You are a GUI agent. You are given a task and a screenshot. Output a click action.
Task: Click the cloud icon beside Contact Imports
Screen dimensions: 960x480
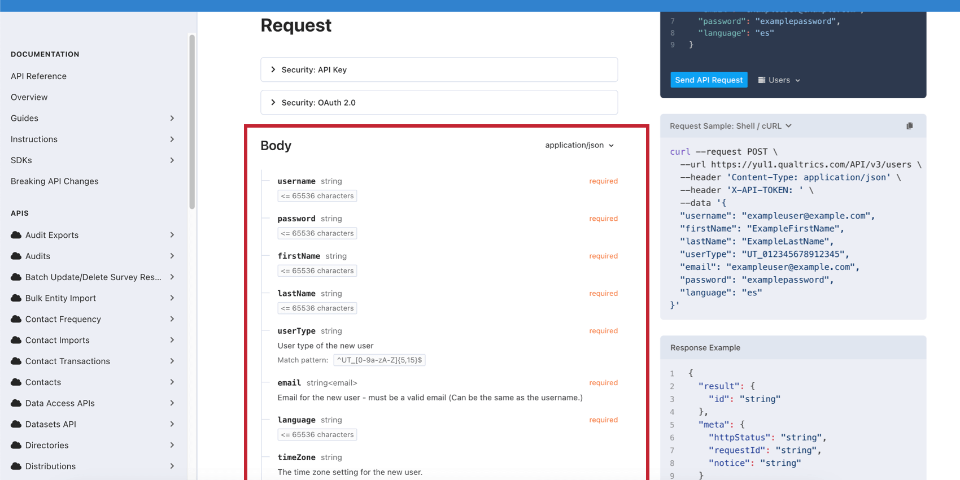click(x=16, y=340)
